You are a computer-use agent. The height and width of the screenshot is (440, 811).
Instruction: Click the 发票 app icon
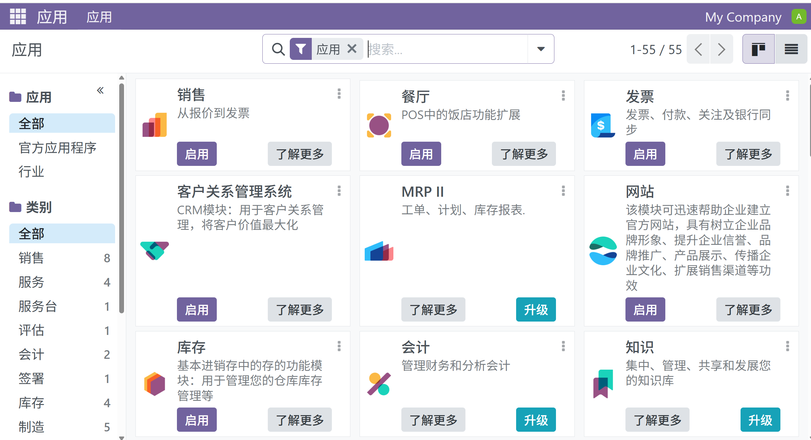click(x=603, y=124)
